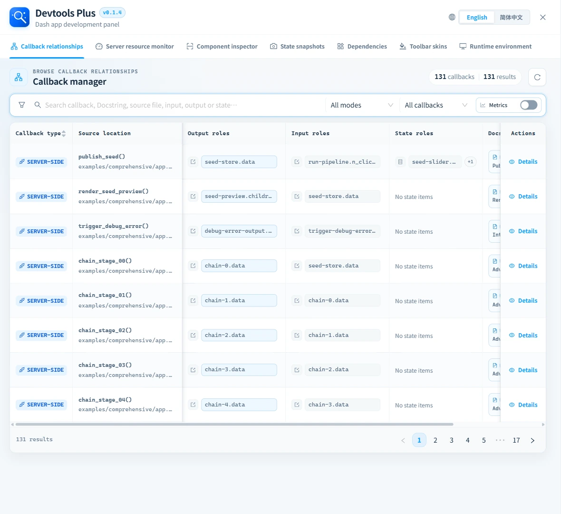Open the All callbacks dropdown

(x=436, y=105)
